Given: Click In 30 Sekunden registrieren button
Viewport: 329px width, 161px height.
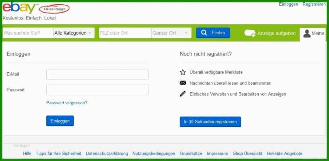Looking at the screenshot, I should [x=210, y=122].
